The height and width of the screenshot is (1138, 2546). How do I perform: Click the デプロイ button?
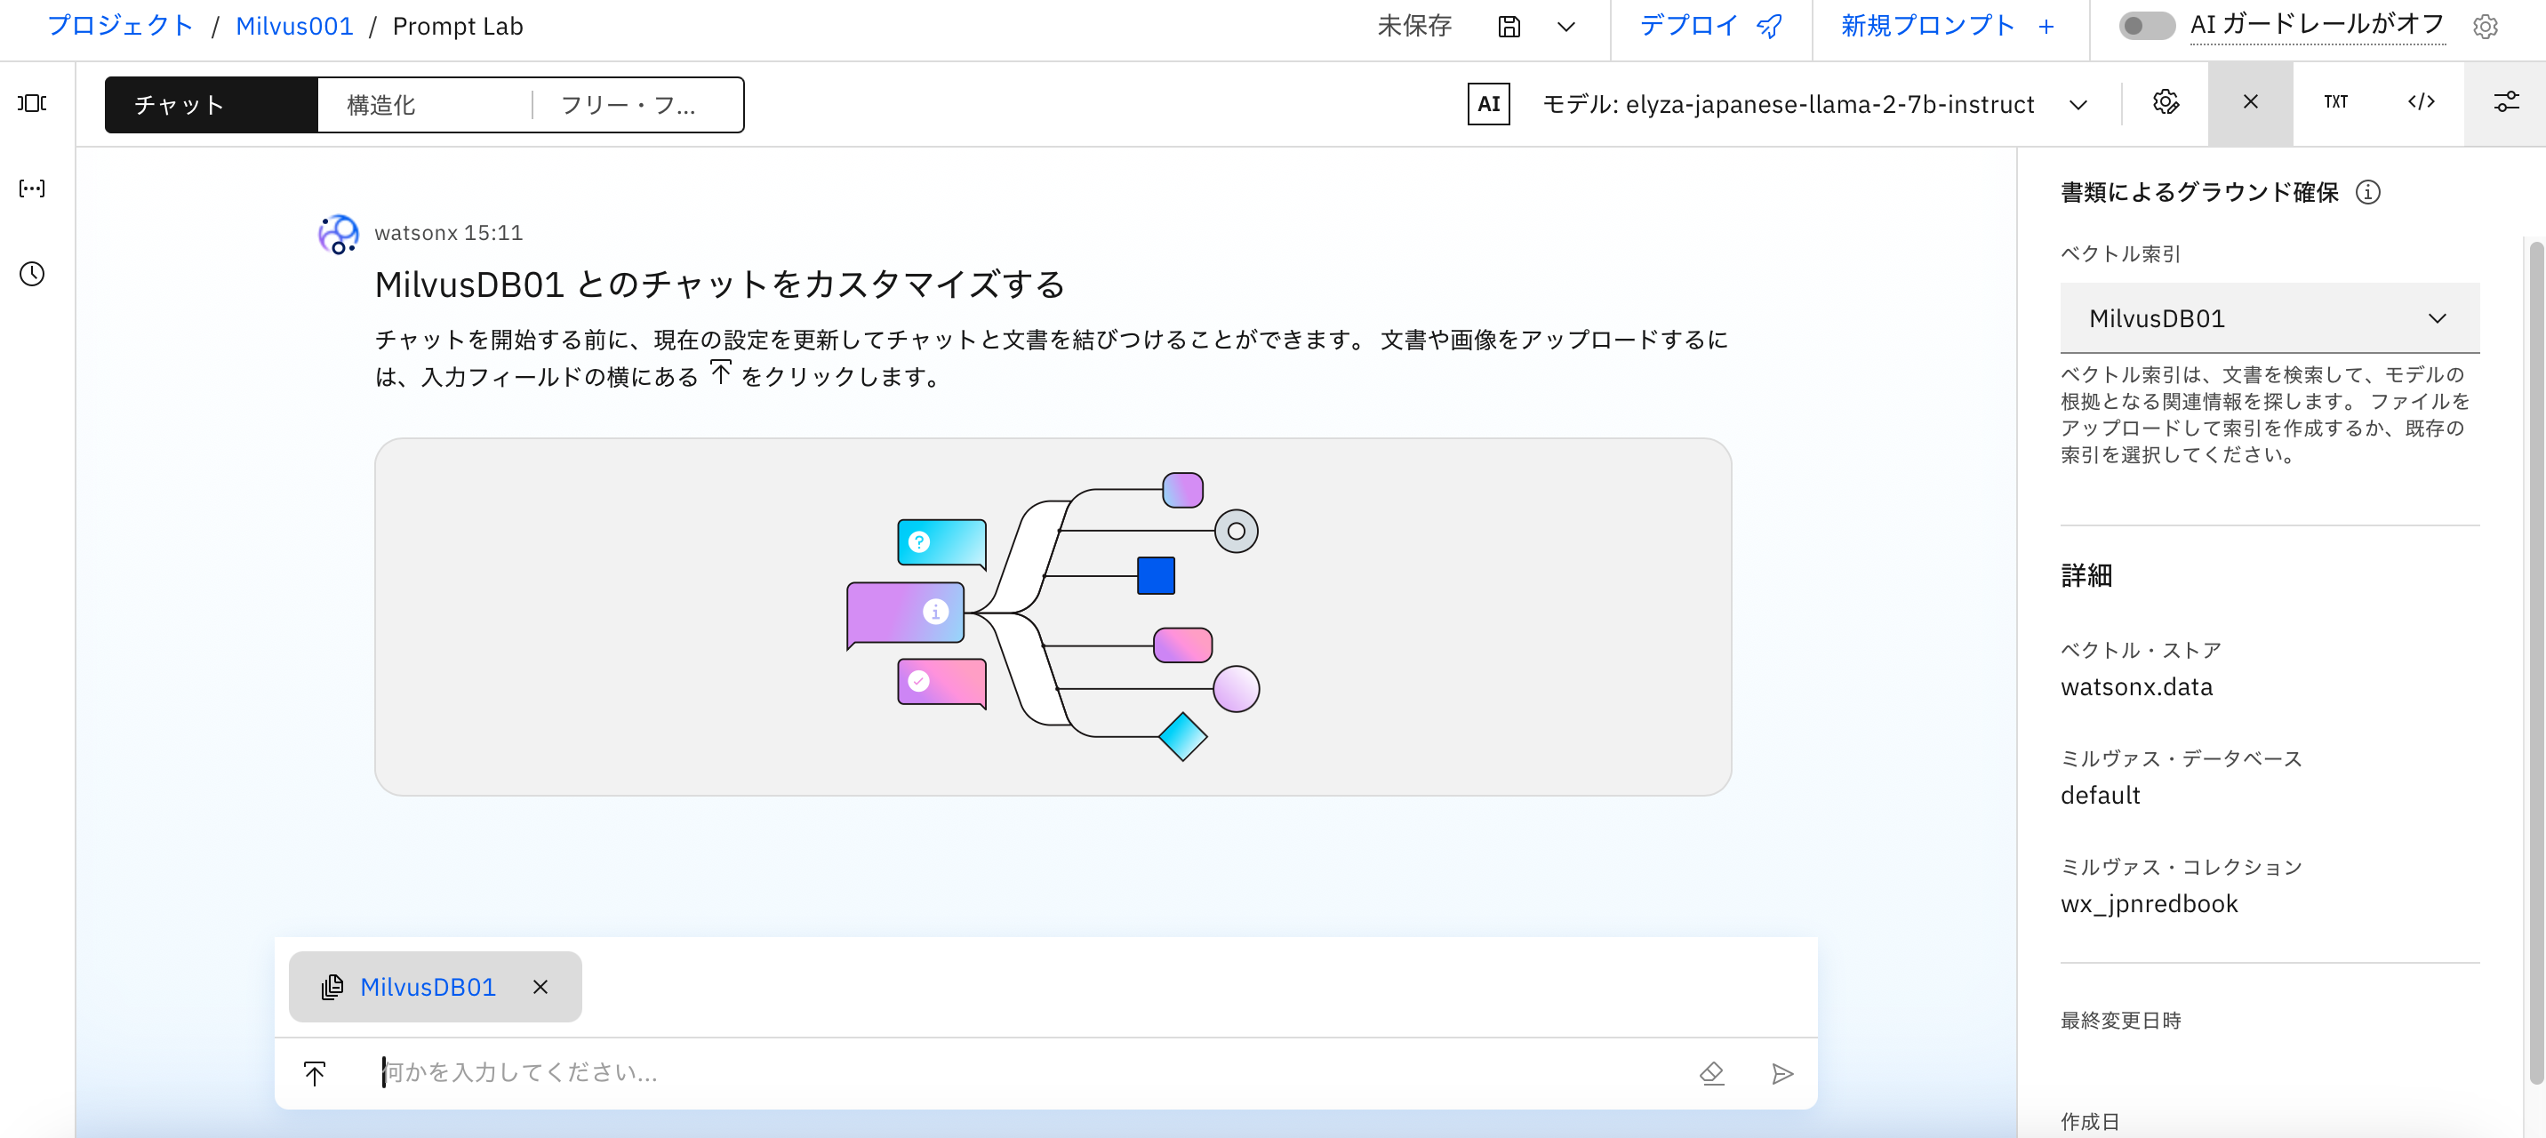click(x=1709, y=27)
